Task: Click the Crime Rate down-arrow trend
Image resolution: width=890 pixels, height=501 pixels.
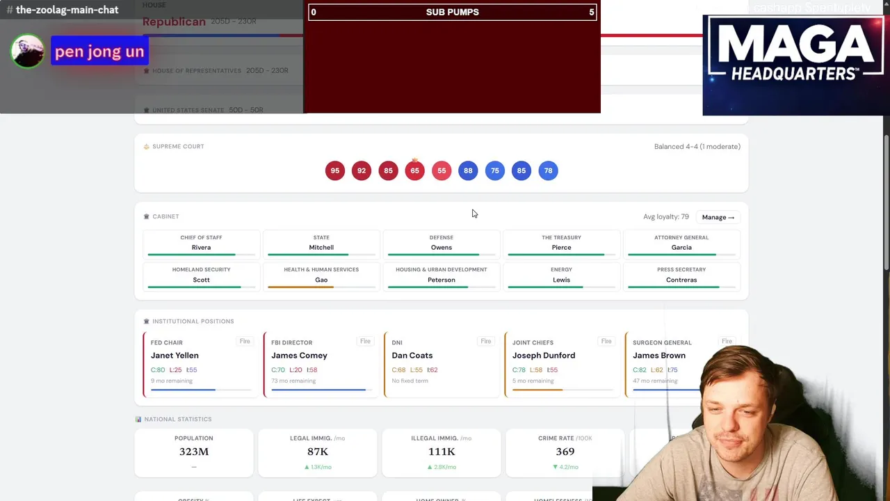Action: click(x=565, y=467)
